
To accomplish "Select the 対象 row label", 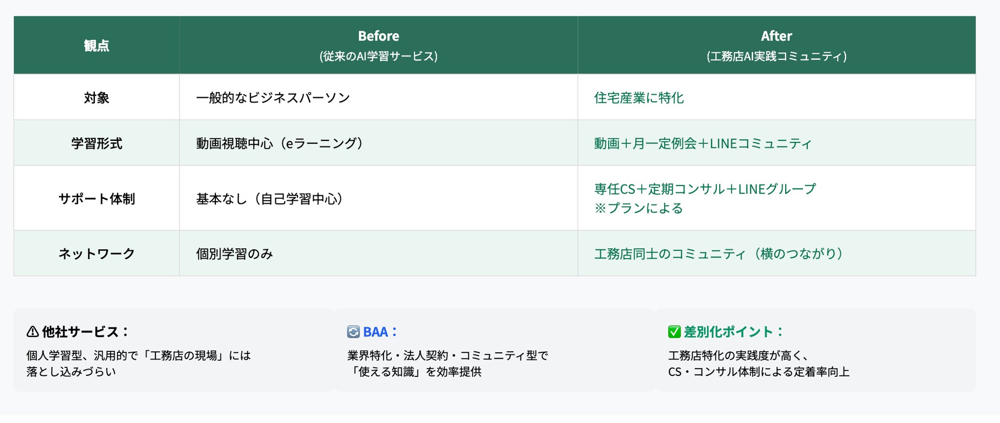I will tap(96, 98).
